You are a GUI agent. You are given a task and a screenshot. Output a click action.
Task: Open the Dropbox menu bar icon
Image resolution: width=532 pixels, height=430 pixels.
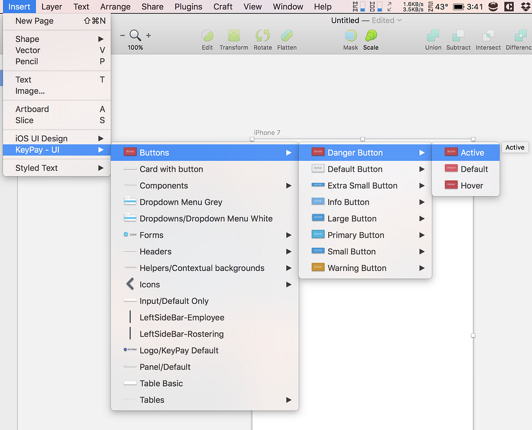coord(525,6)
